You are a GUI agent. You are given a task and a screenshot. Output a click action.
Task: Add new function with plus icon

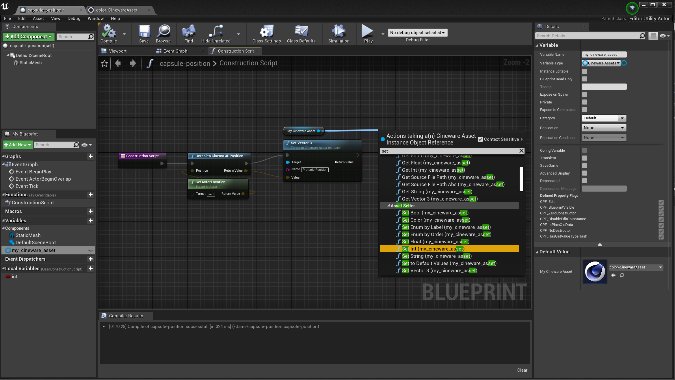click(90, 195)
